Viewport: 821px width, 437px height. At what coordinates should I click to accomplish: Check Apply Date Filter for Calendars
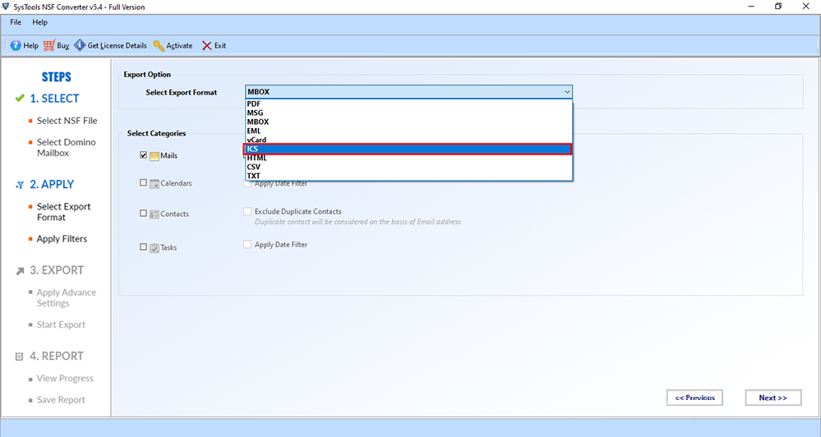tap(247, 184)
